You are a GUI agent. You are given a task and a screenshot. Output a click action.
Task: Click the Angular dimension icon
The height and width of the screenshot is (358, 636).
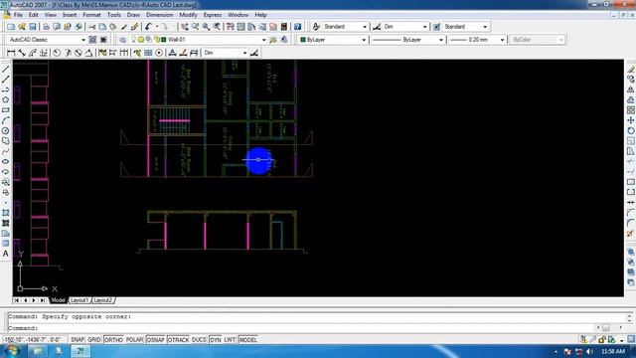[x=88, y=53]
